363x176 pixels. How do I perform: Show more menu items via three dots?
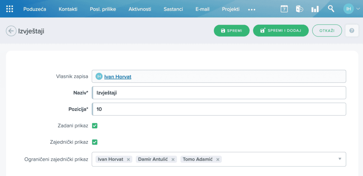252,10
